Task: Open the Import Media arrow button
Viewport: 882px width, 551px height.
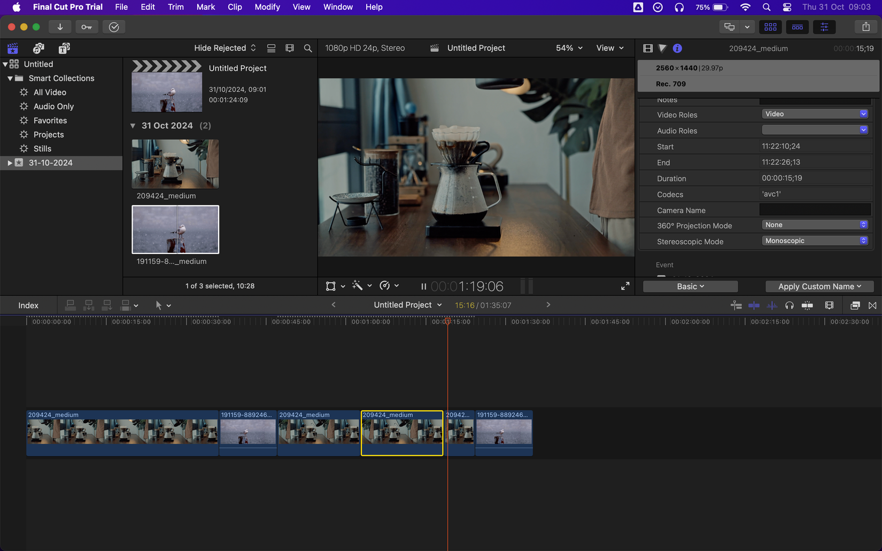Action: coord(60,27)
